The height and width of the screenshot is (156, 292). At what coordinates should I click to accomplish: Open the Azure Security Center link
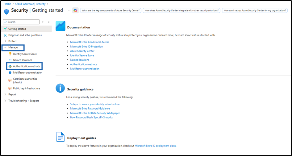82,51
